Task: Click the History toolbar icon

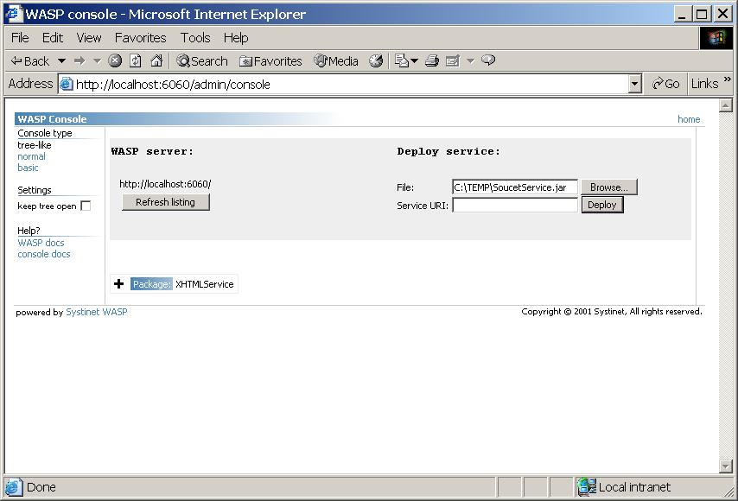Action: pos(376,60)
